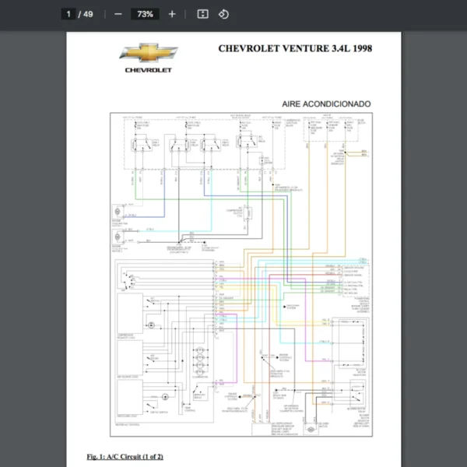Toggle the fit to page icon
This screenshot has height=467, width=467.
click(202, 14)
